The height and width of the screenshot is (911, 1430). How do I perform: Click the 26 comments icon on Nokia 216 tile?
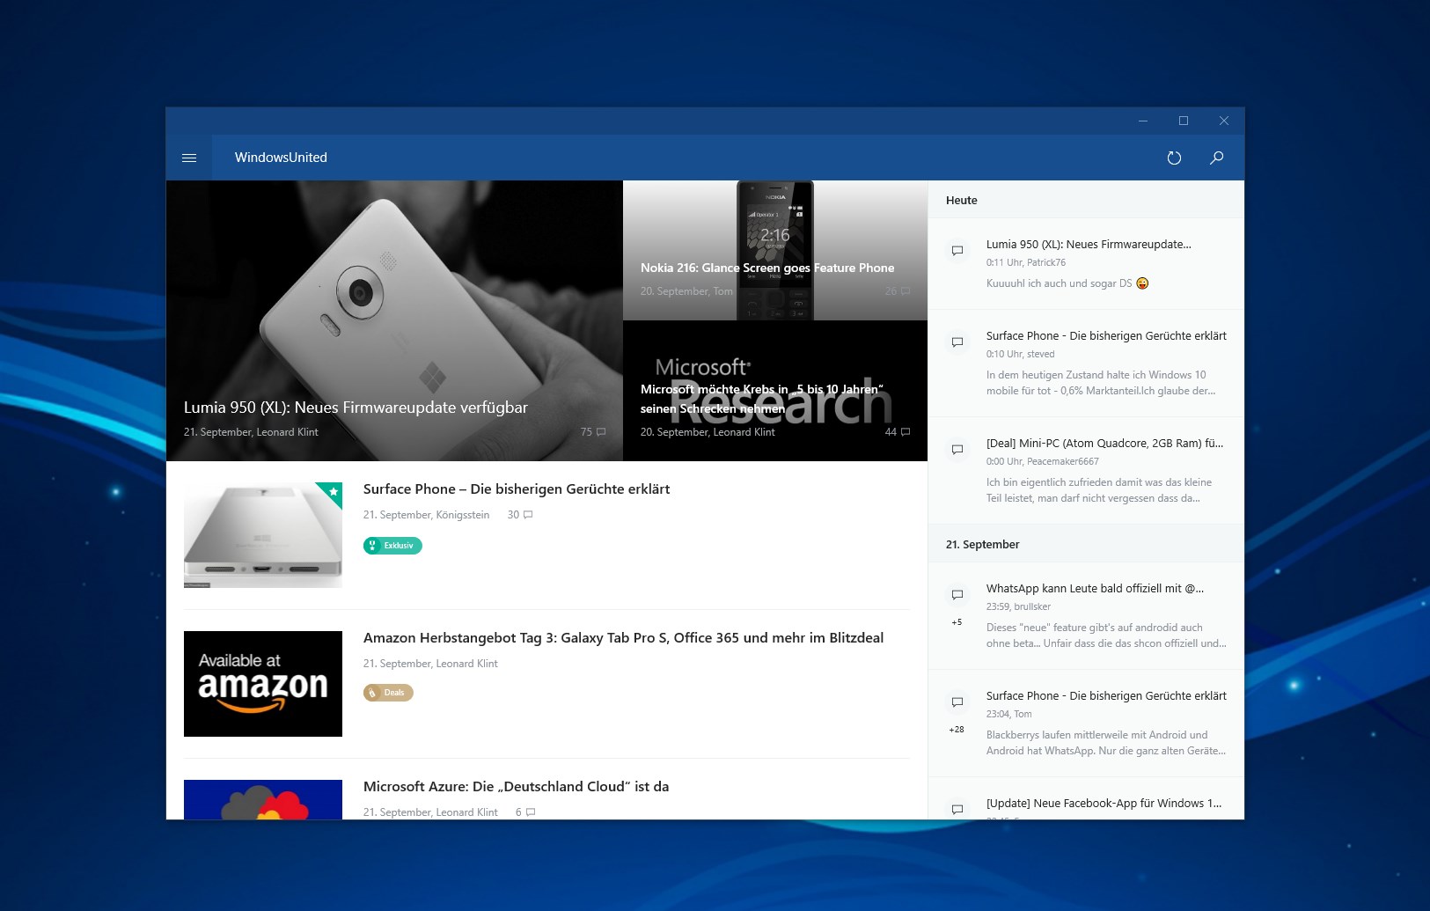click(906, 291)
